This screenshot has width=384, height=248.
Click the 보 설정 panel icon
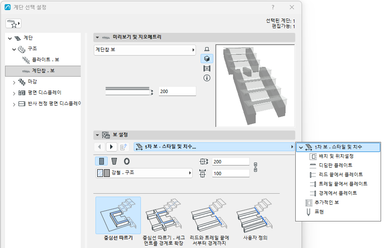point(106,135)
